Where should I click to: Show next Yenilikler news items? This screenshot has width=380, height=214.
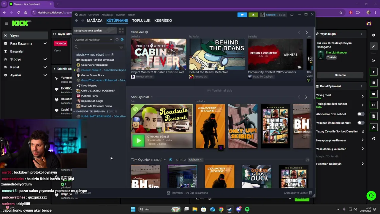point(306,32)
